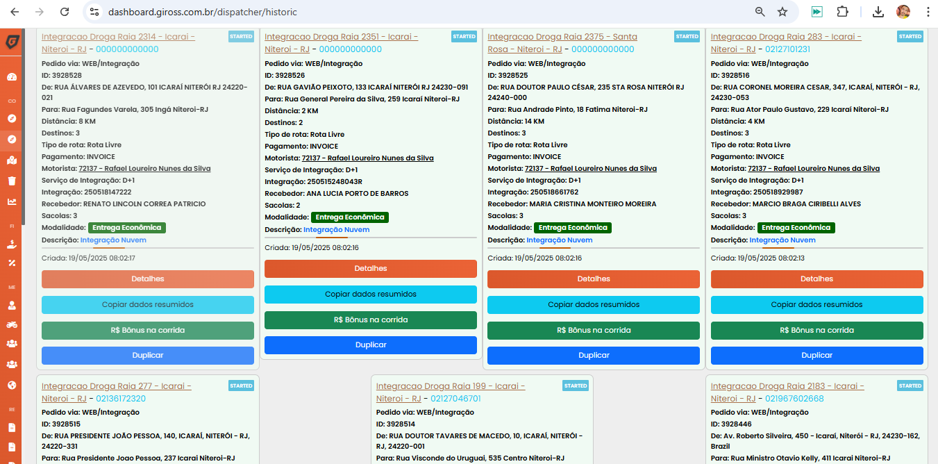Open the single user icon in the sidebar
938x464 pixels.
[x=11, y=304]
